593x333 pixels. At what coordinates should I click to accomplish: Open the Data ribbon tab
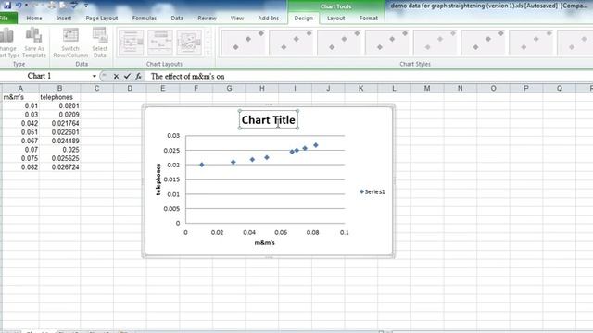(177, 18)
